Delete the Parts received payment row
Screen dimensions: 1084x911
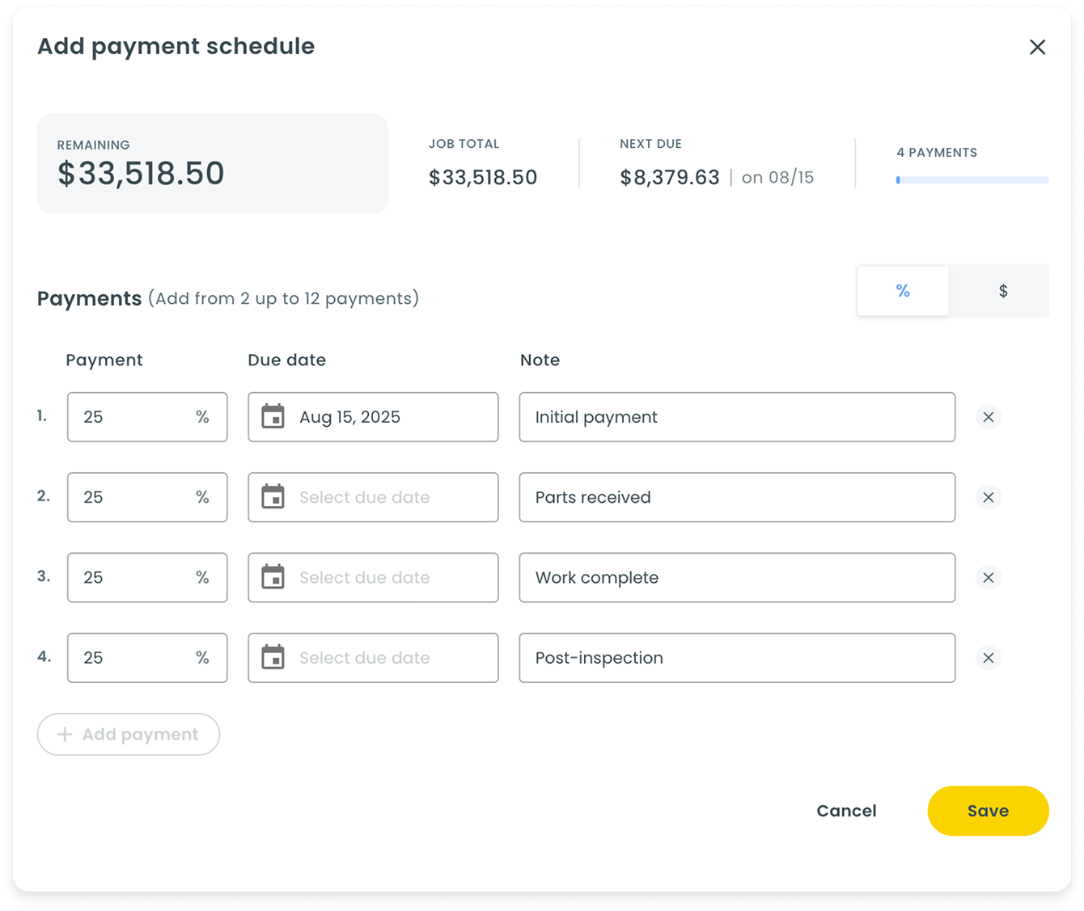point(988,497)
